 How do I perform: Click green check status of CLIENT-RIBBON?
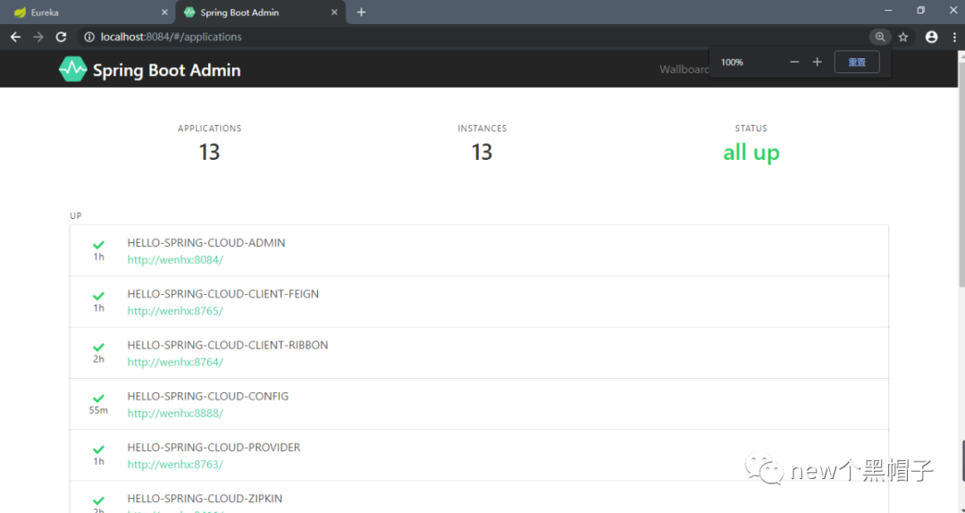98,347
